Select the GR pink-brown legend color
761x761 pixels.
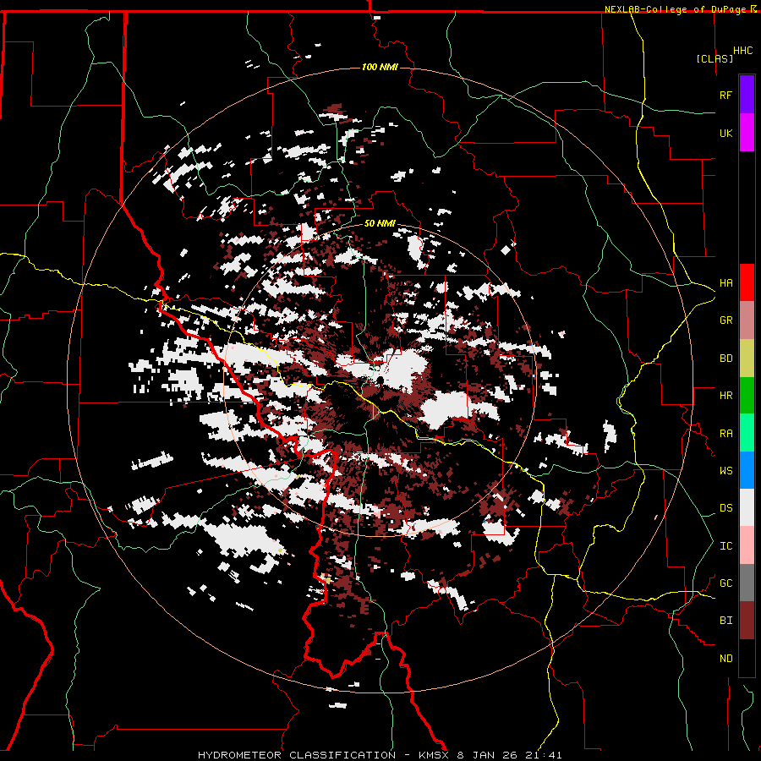coord(747,320)
